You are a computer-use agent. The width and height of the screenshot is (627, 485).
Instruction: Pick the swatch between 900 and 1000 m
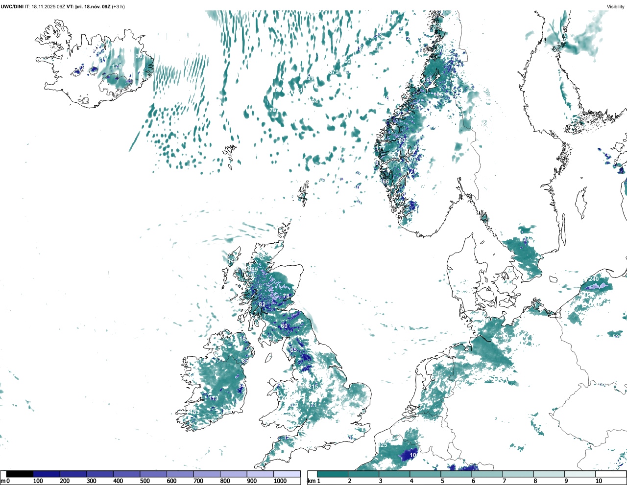click(x=260, y=474)
